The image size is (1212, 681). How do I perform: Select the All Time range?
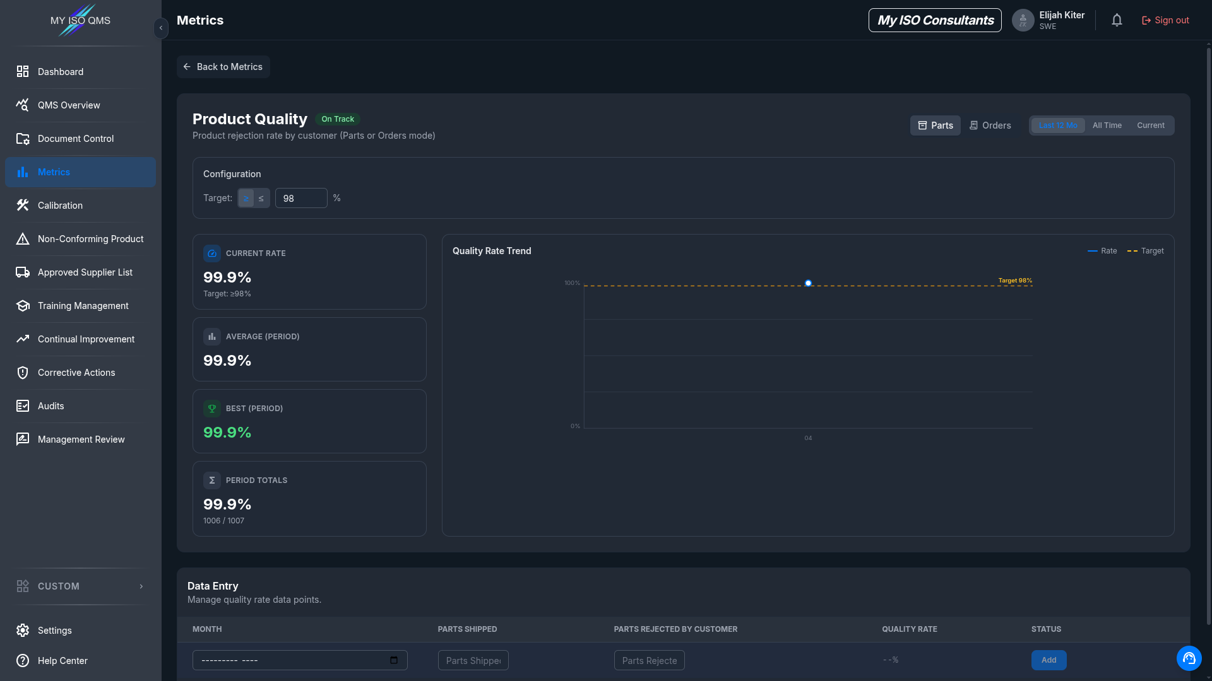point(1107,125)
